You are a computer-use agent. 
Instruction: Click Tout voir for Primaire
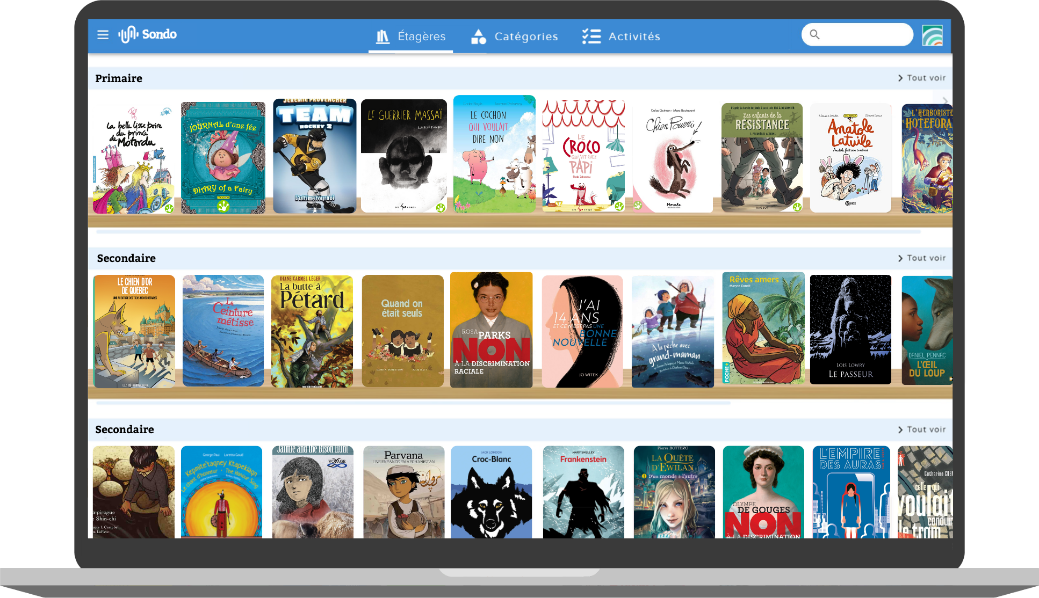click(922, 78)
